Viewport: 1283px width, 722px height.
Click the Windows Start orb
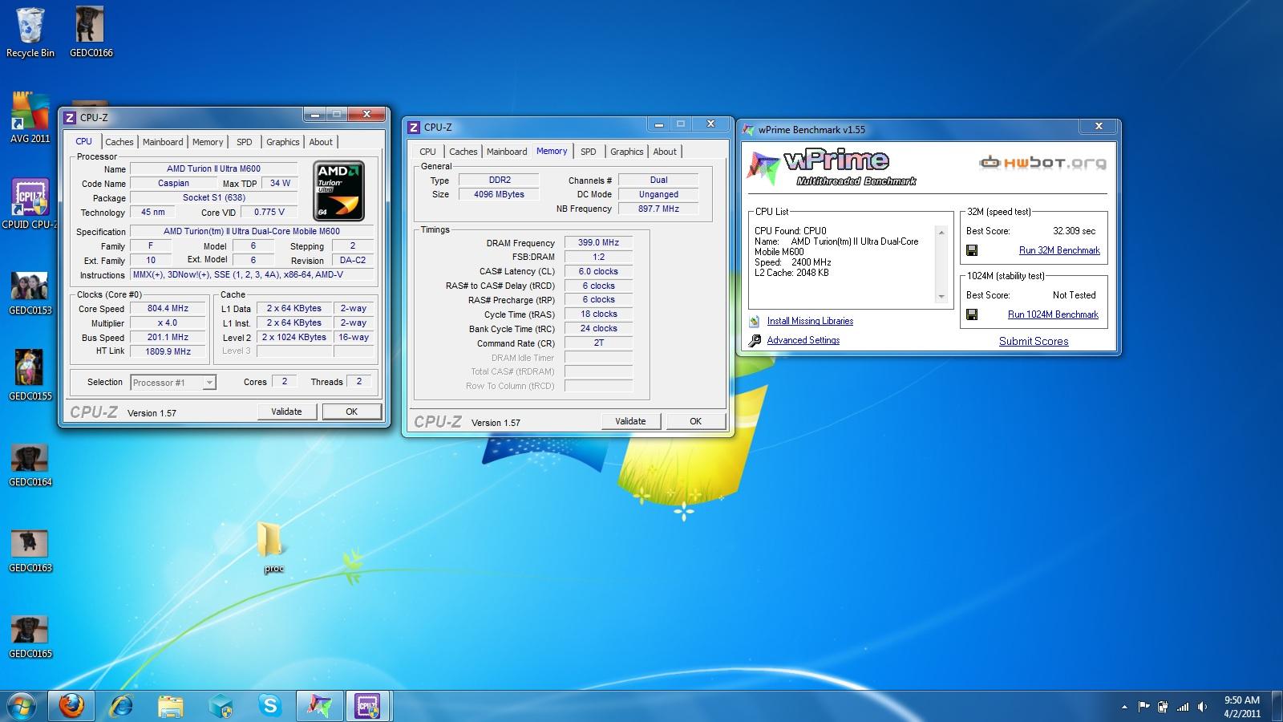(22, 706)
